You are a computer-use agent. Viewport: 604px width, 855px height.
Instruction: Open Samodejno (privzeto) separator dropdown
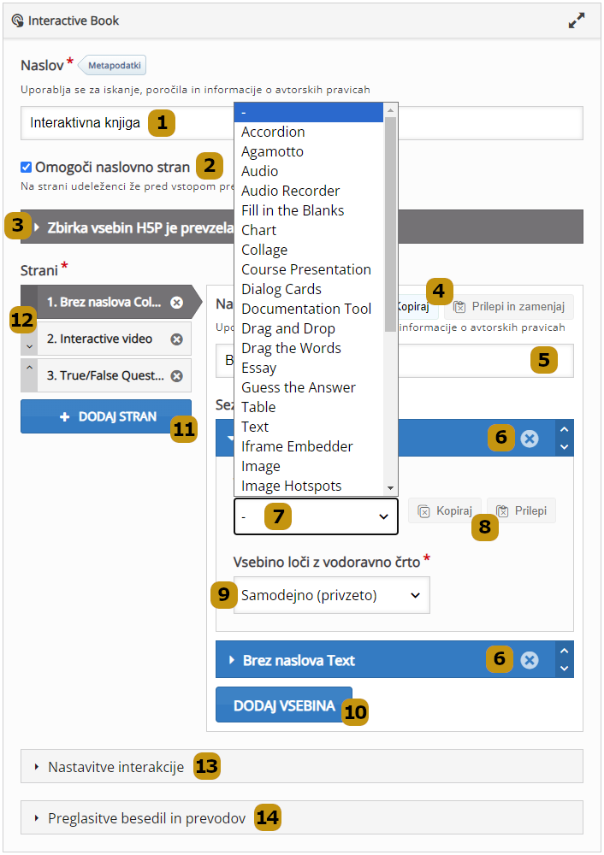(x=331, y=595)
